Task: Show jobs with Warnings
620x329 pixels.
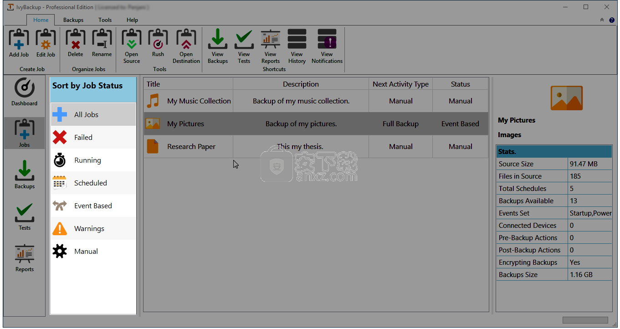Action: pyautogui.click(x=93, y=228)
